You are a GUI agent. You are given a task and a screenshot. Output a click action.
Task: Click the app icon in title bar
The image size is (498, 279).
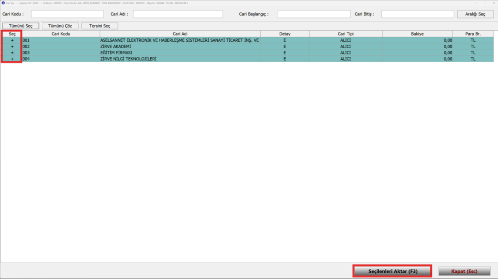pyautogui.click(x=3, y=3)
